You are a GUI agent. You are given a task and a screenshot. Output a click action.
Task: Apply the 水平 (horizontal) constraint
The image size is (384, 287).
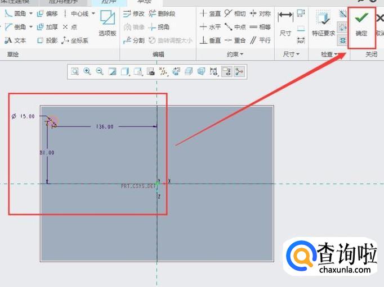pyautogui.click(x=210, y=27)
